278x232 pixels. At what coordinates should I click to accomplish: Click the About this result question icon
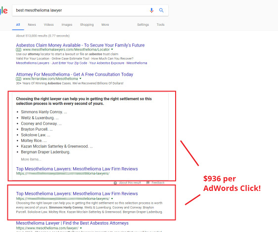click(x=115, y=183)
